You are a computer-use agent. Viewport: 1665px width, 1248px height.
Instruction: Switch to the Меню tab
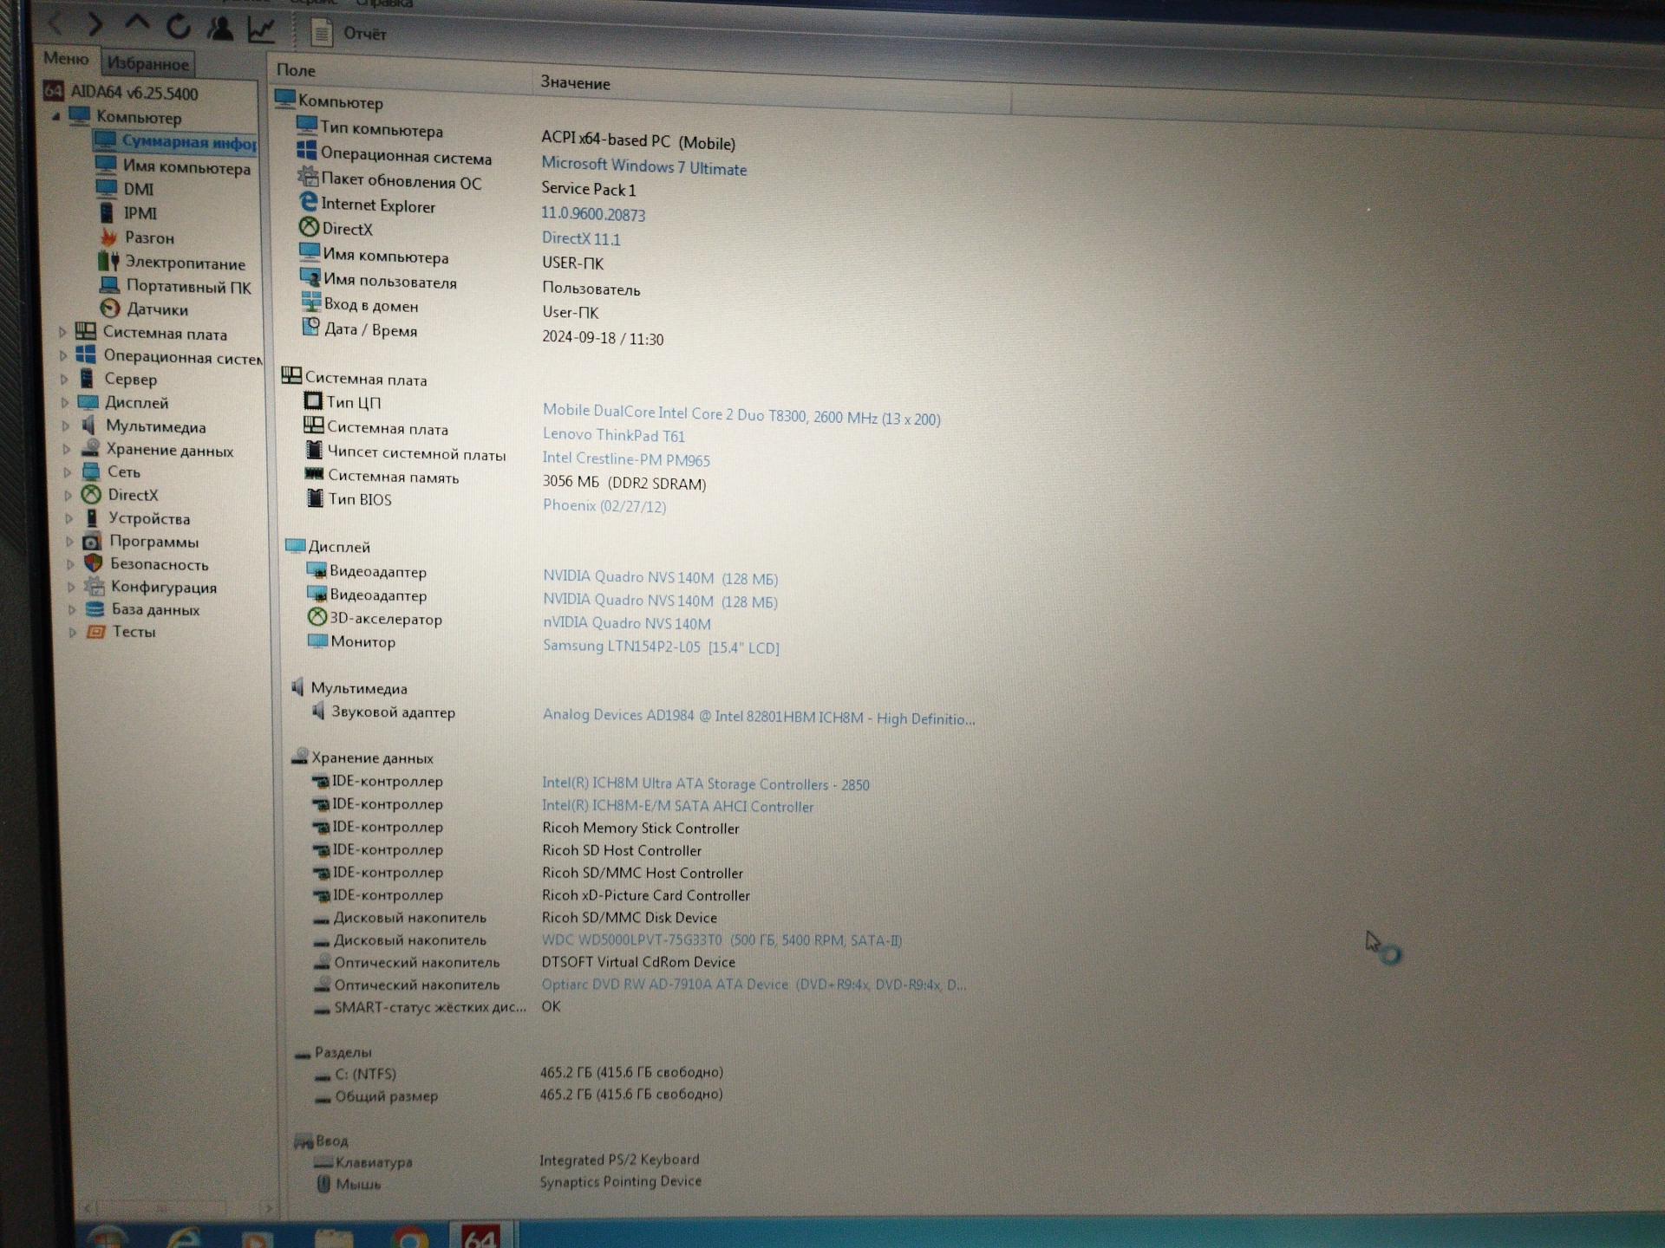pos(66,58)
